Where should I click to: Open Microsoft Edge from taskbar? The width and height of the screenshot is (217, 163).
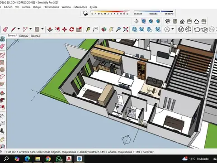tap(27, 158)
